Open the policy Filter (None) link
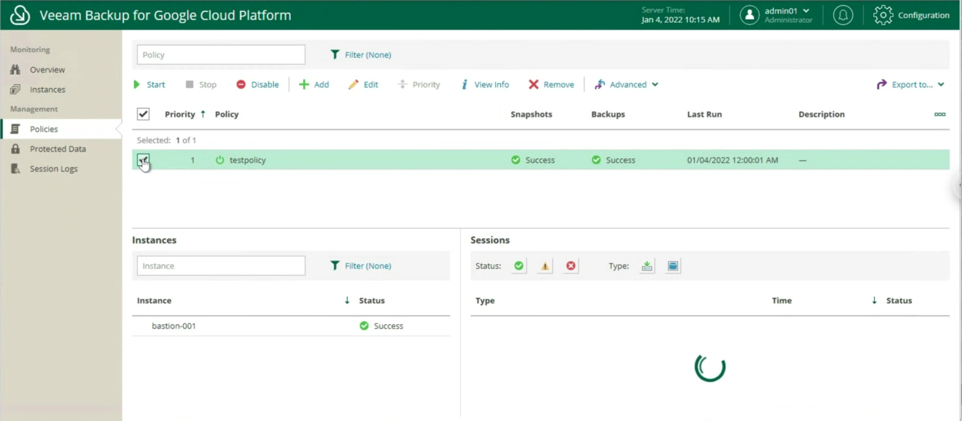 click(361, 55)
